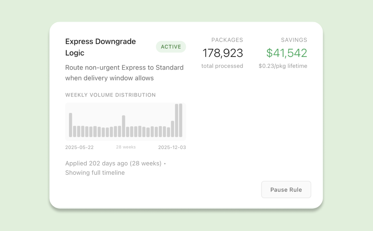The height and width of the screenshot is (231, 373).
Task: Click the "total processed" caption
Action: click(x=222, y=66)
